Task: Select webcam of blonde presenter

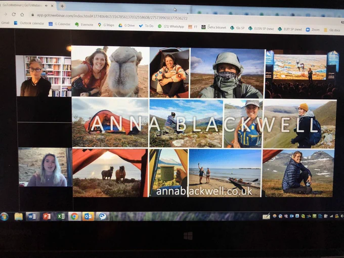Action: click(45, 167)
